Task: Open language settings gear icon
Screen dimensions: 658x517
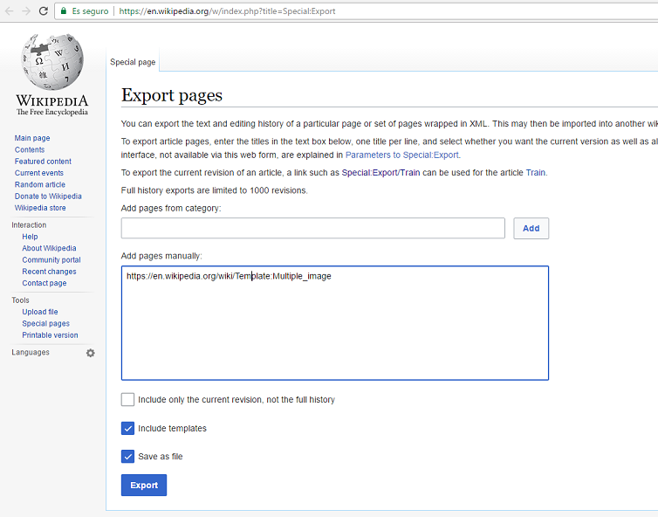Action: 90,353
